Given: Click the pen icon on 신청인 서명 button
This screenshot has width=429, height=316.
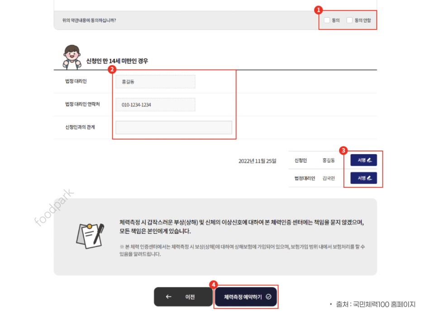Looking at the screenshot, I should [x=370, y=160].
